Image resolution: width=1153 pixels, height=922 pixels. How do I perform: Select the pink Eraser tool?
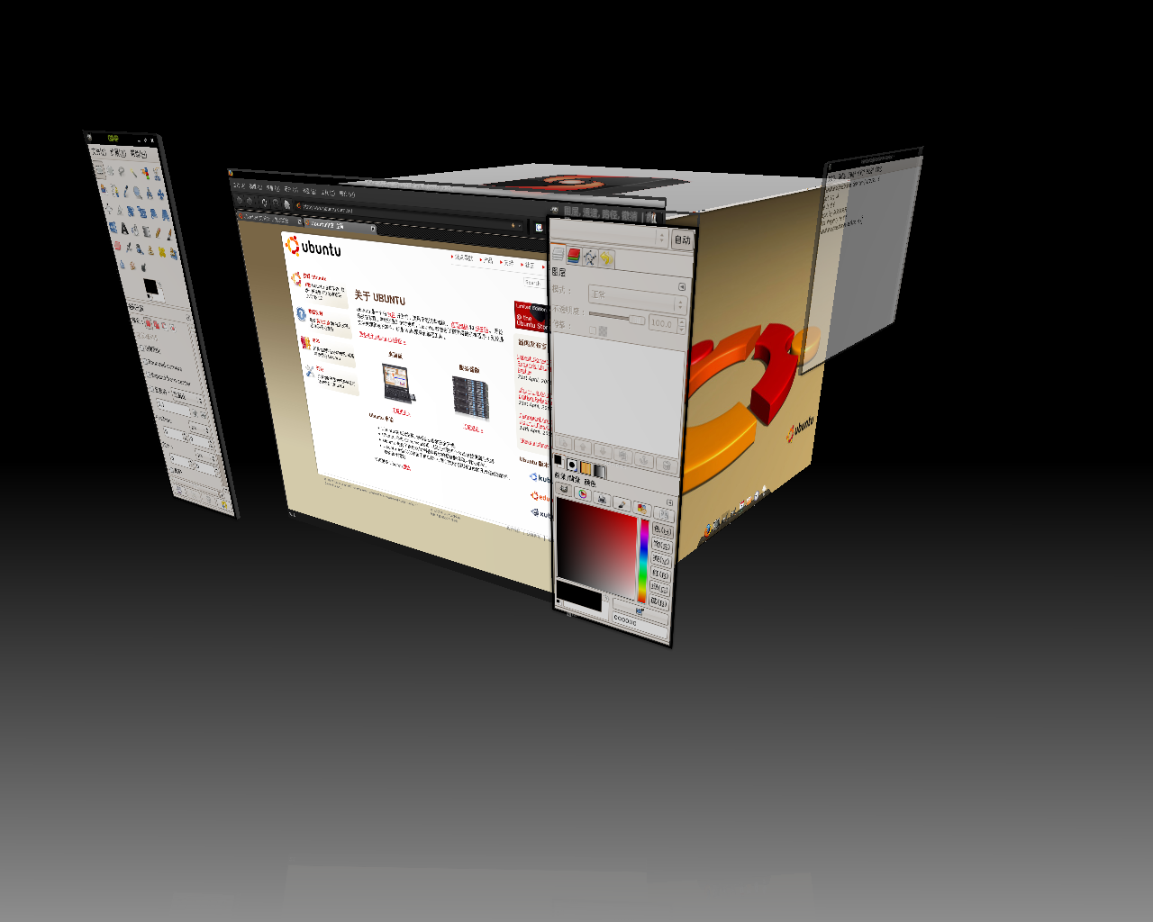[117, 246]
